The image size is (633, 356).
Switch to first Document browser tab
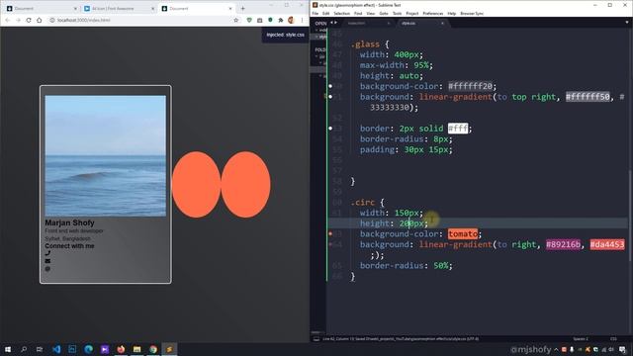click(41, 8)
